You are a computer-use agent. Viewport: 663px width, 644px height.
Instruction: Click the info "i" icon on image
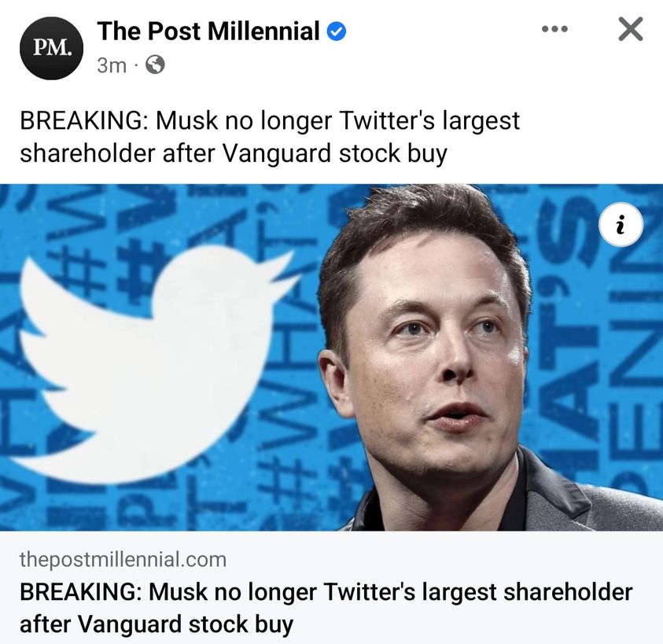coord(621,226)
